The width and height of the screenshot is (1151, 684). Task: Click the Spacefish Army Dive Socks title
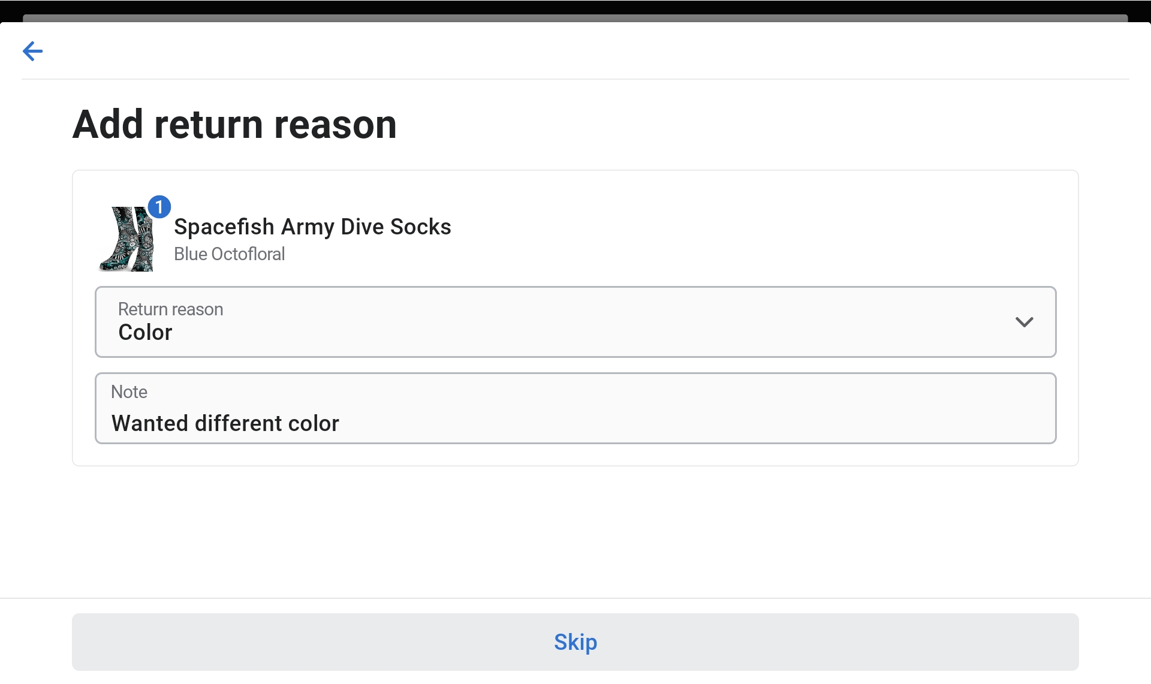[312, 227]
